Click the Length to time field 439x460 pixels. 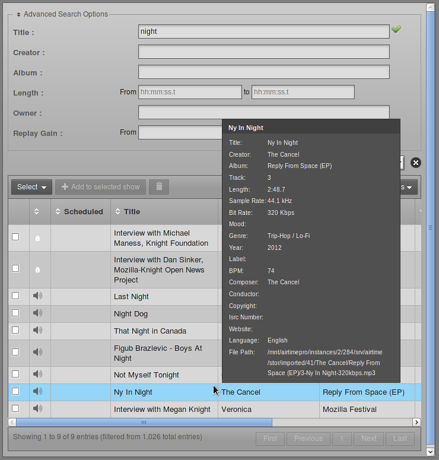click(x=303, y=92)
